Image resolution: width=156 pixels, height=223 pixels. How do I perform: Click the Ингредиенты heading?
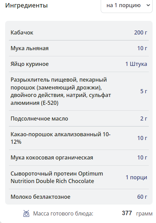[26, 5]
